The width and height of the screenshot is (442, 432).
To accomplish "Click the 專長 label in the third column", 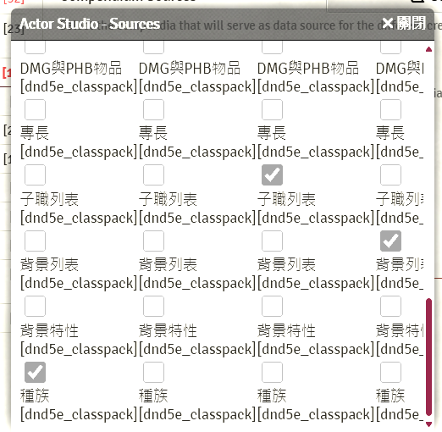I will (272, 133).
